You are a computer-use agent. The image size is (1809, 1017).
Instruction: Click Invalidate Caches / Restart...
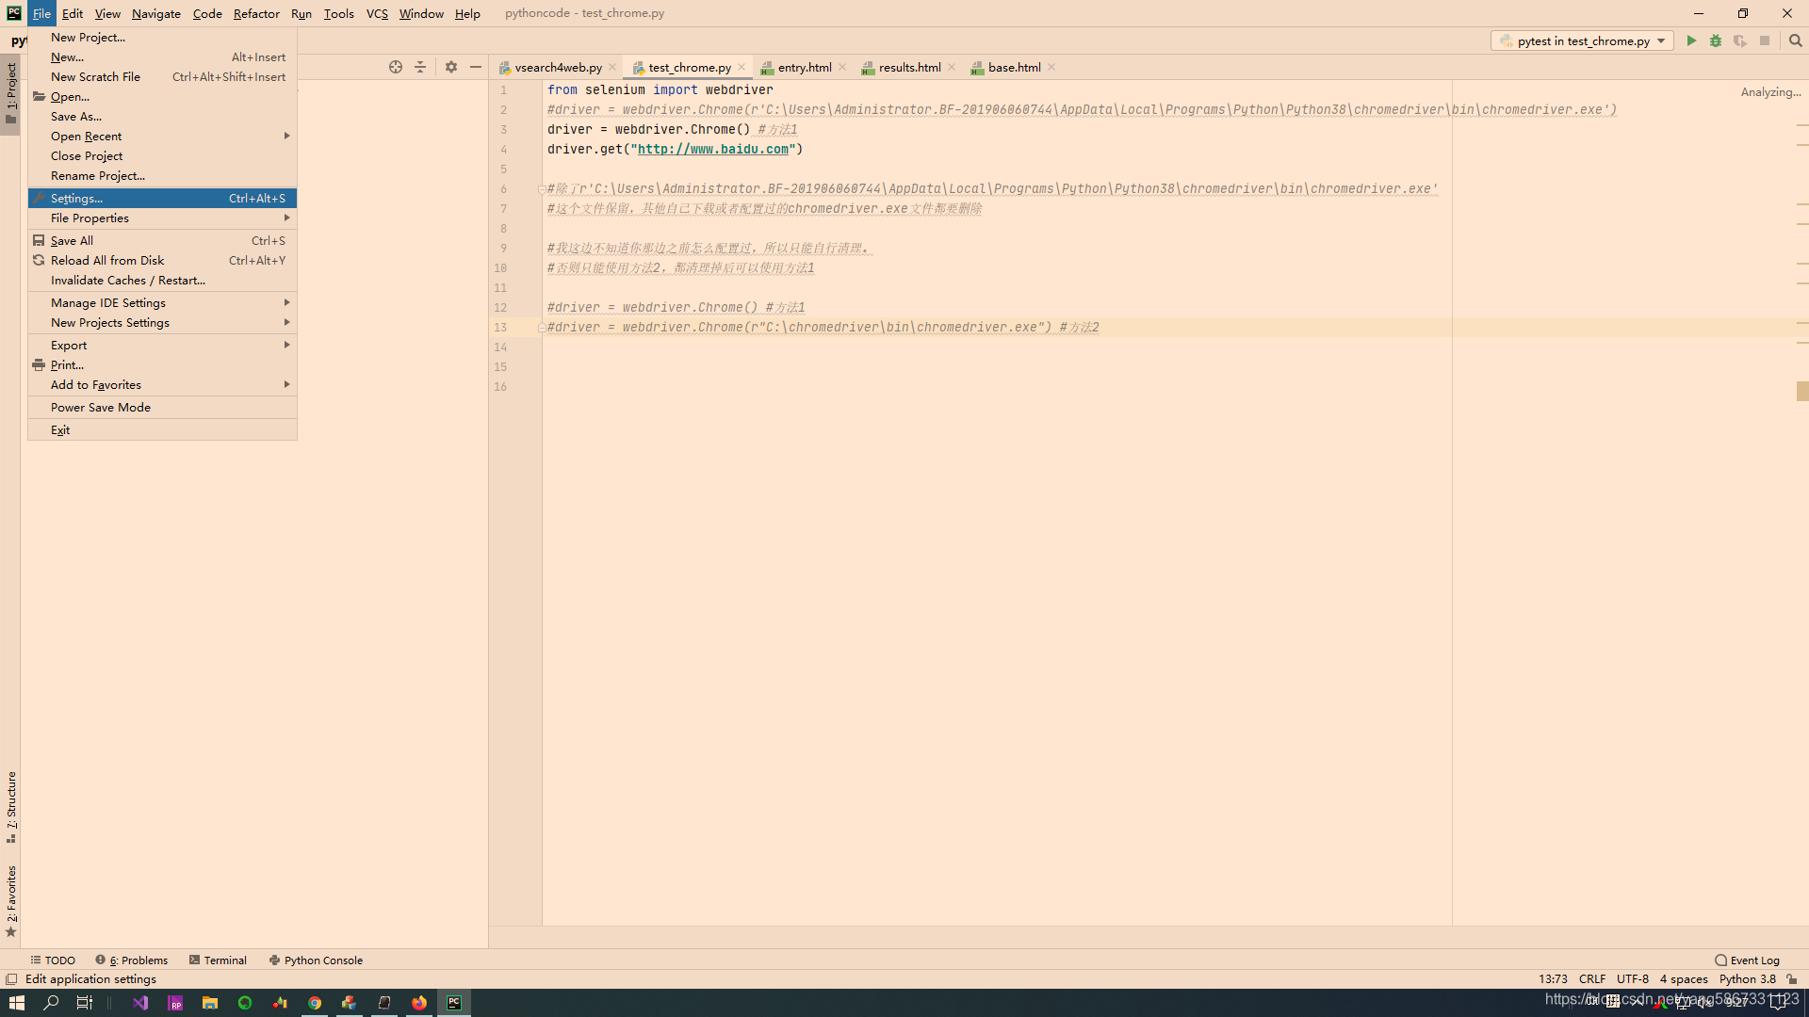pyautogui.click(x=162, y=281)
